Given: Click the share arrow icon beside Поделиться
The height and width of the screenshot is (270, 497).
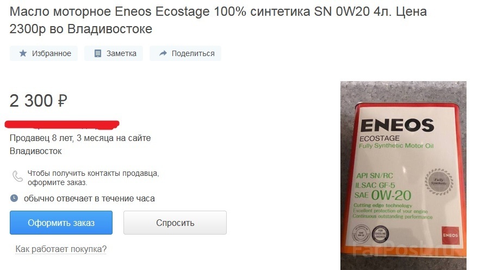Looking at the screenshot, I should pyautogui.click(x=163, y=53).
